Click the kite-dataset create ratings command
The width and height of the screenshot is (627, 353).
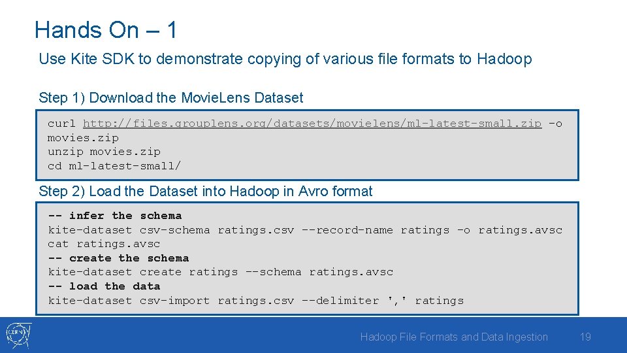221,272
